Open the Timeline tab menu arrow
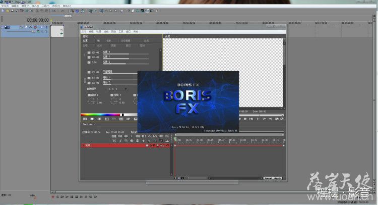The image size is (378, 205). (x=95, y=125)
